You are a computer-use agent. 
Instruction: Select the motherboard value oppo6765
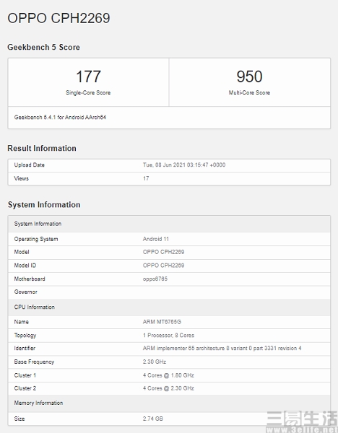(155, 279)
